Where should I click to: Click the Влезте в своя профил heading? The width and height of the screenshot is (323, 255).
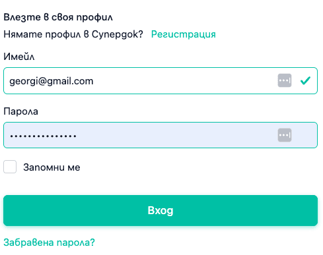click(x=58, y=17)
